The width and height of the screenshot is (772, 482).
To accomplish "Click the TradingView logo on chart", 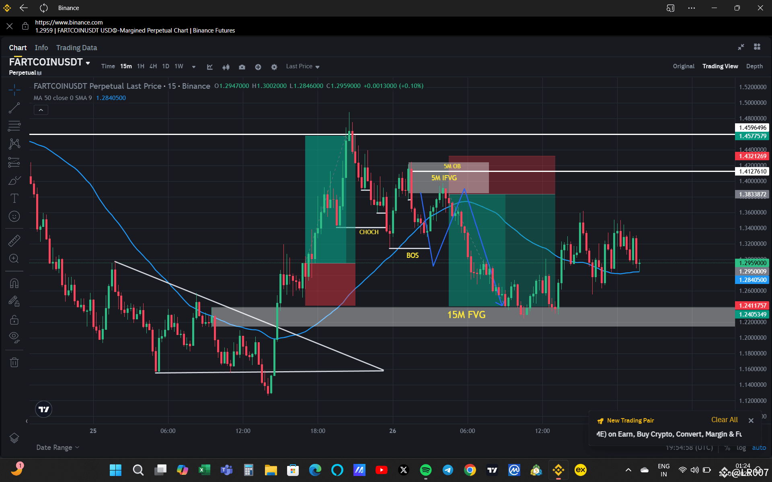I will tap(44, 409).
